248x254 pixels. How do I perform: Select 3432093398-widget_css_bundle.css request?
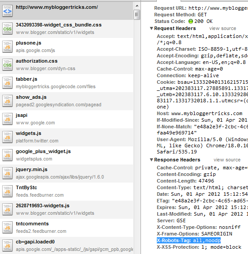coord(67,29)
